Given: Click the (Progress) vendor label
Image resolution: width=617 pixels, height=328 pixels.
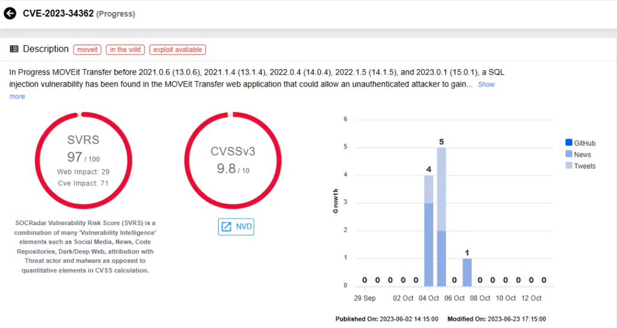Looking at the screenshot, I should tap(116, 14).
